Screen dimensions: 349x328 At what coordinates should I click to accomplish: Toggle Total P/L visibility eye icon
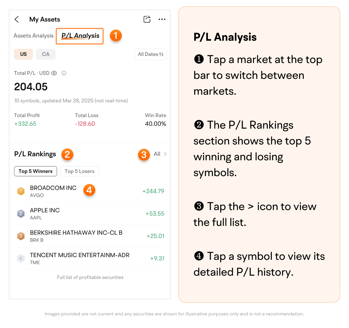[x=54, y=73]
